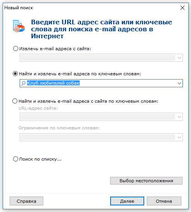
Task: Click the Новый поиск title bar text
Action: tap(19, 8)
